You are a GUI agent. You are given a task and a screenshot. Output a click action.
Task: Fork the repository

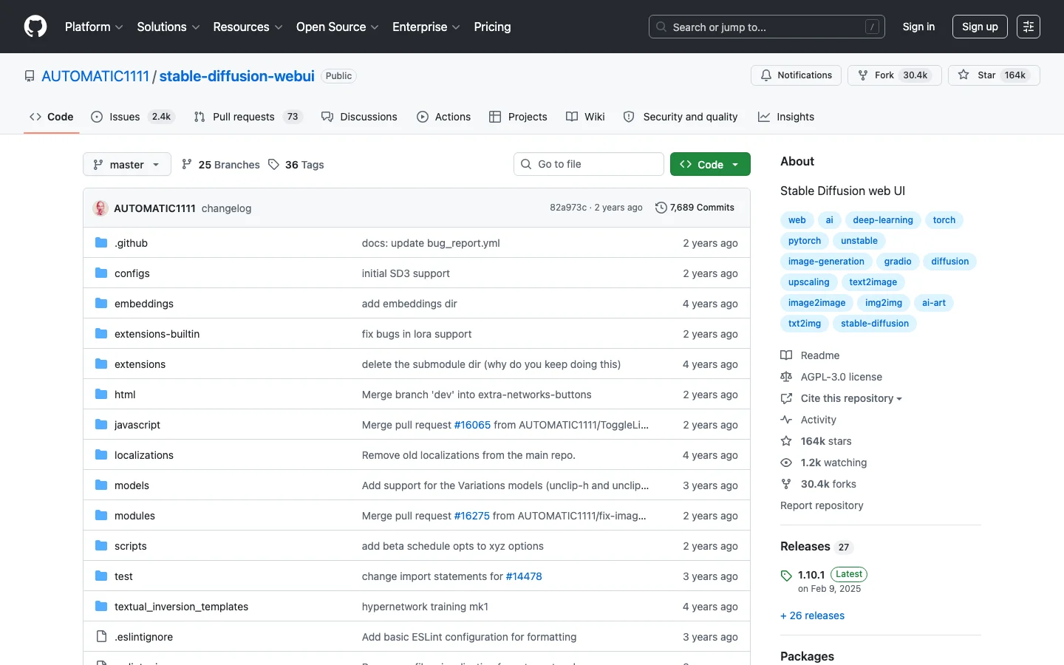(895, 75)
